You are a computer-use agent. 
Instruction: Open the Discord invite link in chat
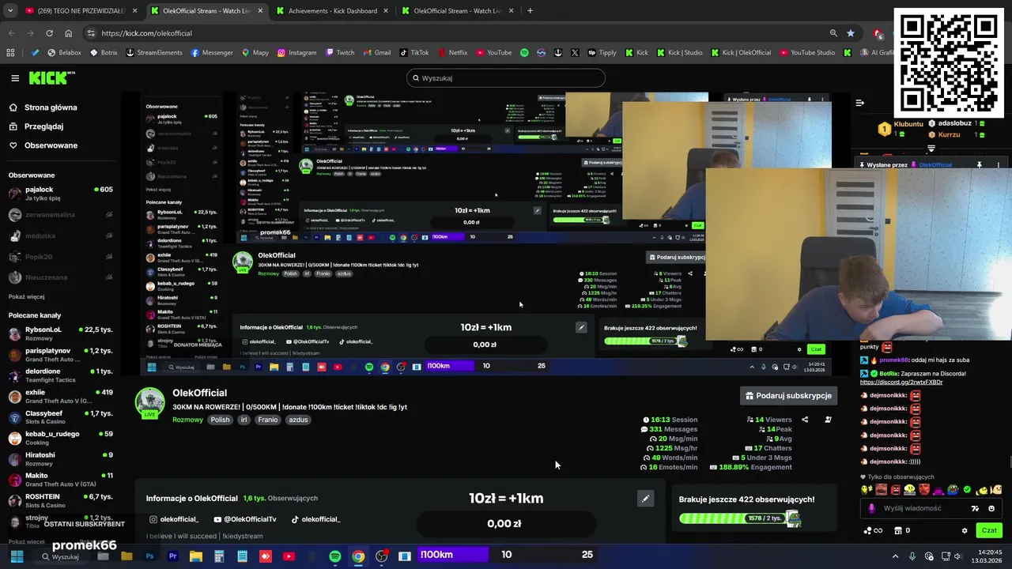901,382
